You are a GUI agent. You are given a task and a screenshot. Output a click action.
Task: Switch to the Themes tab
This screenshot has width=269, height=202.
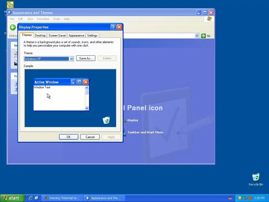[x=27, y=35]
